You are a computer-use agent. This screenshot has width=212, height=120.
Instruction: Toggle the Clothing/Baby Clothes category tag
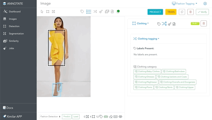click(x=147, y=71)
